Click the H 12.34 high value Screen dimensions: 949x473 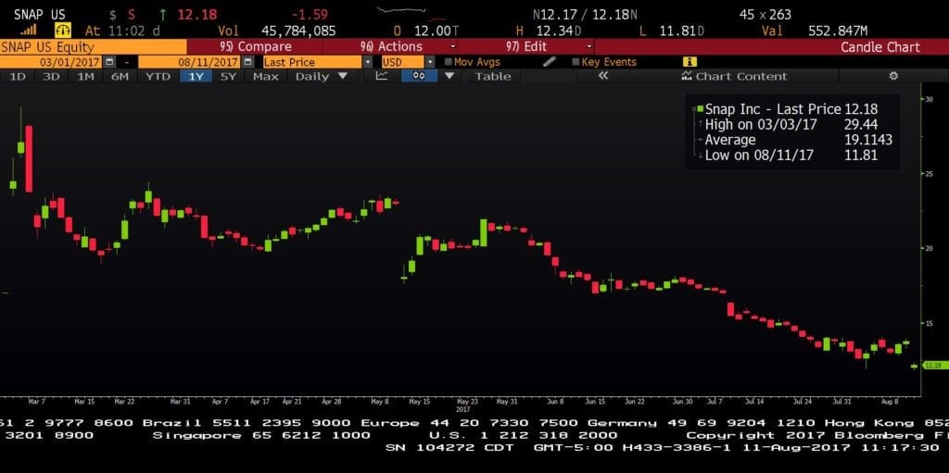click(x=550, y=31)
